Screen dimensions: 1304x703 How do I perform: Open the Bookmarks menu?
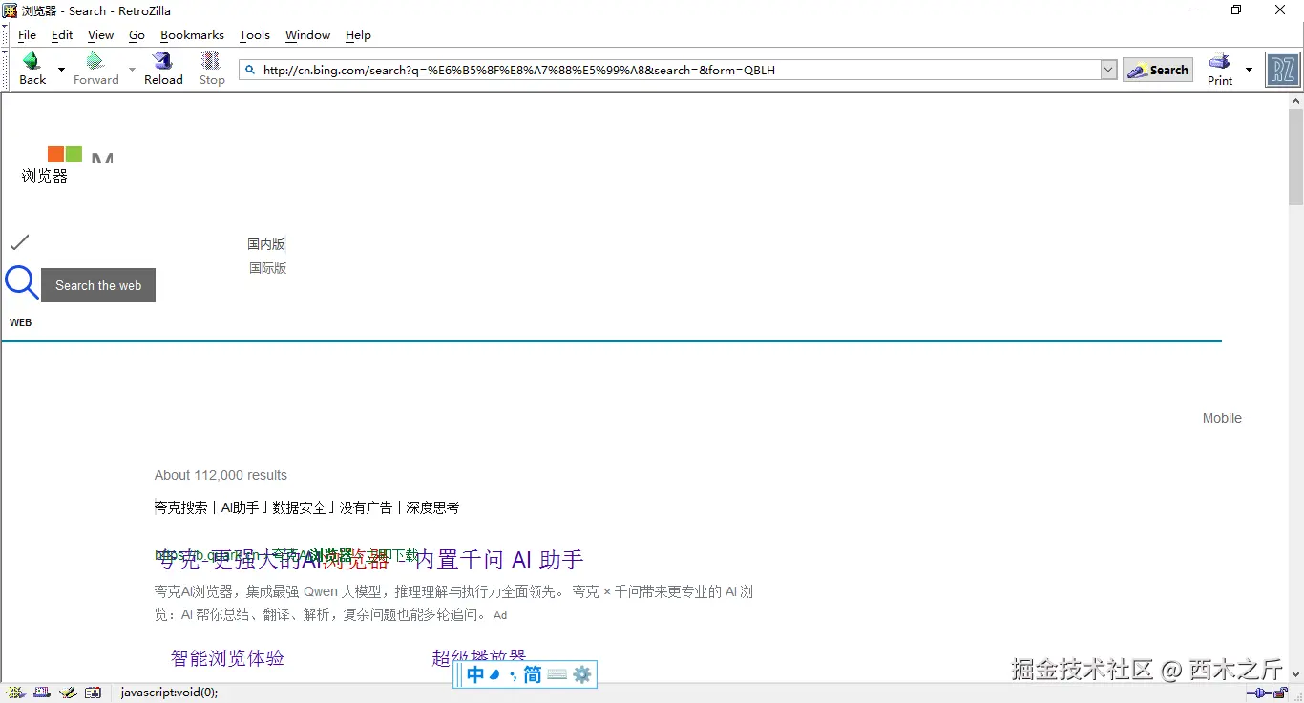point(192,35)
